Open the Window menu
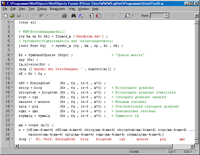 coord(83,9)
